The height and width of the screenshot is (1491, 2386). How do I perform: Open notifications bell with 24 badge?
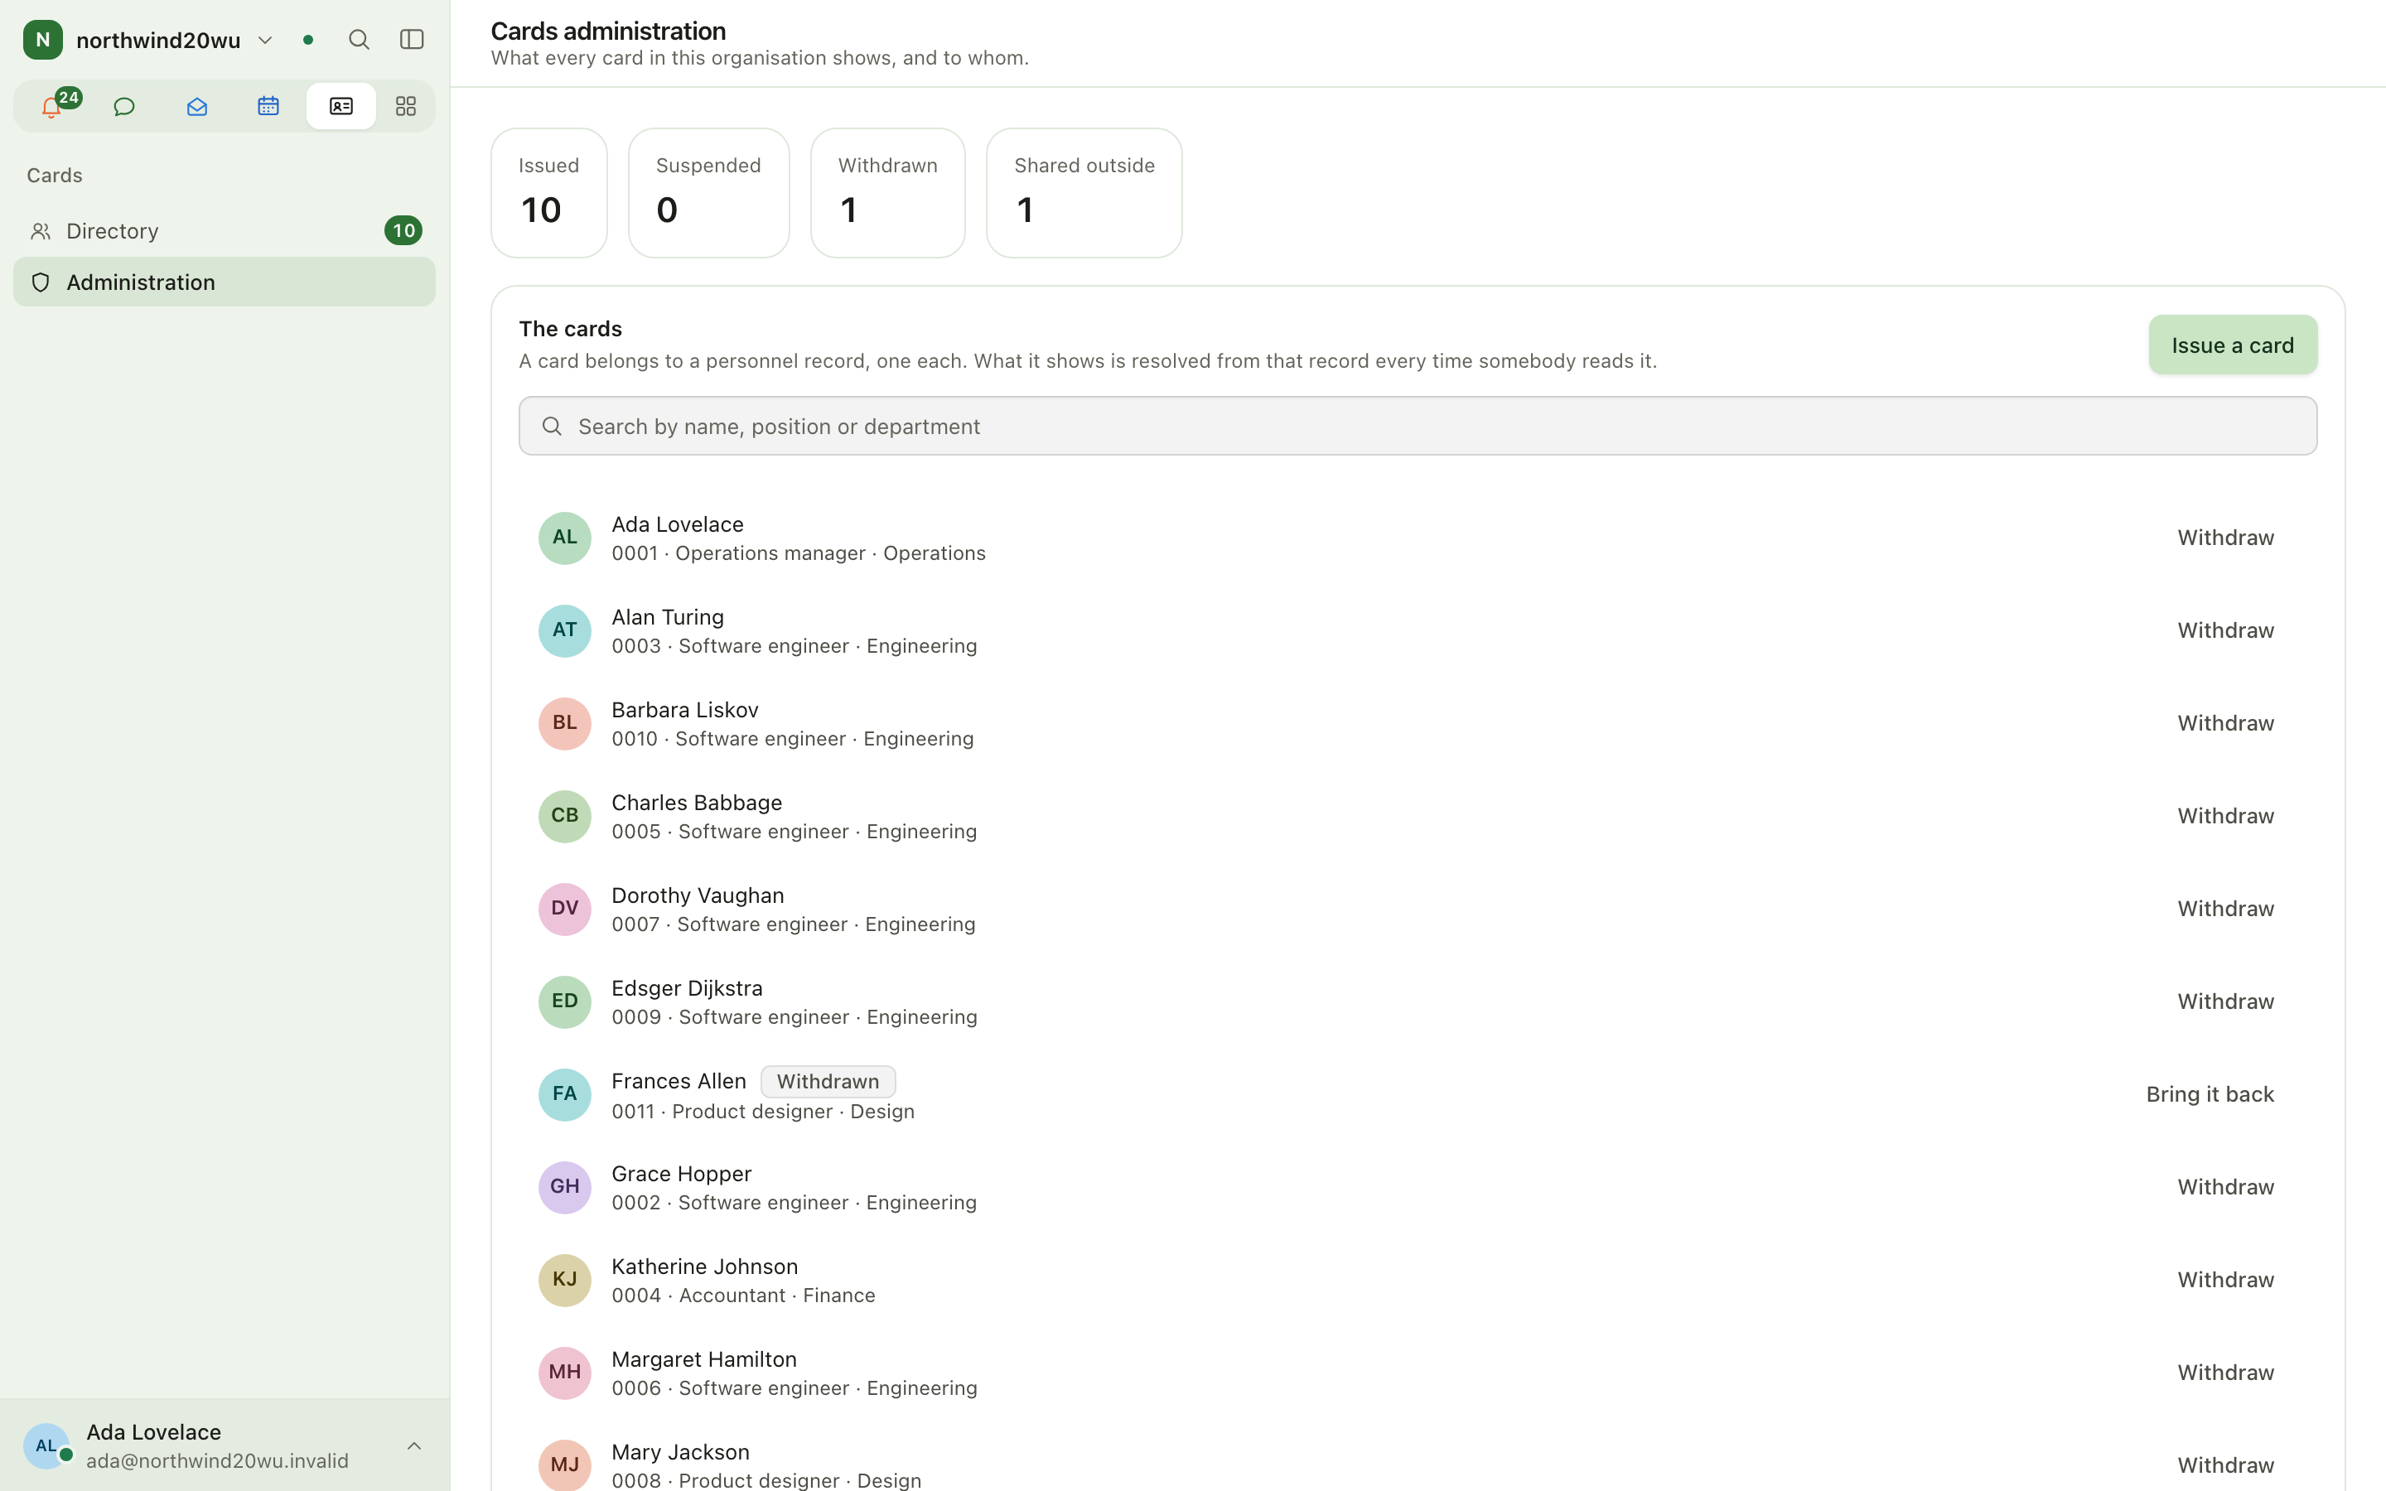52,107
